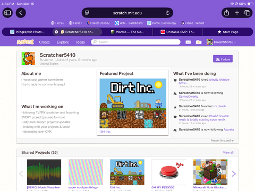This screenshot has width=255, height=191.
Task: Open a new tab with plus icon
Action: (x=237, y=13)
